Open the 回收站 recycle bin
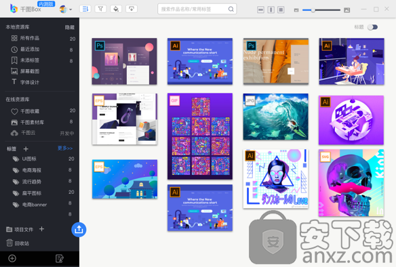Screen dimensions: 396x267 18,243
